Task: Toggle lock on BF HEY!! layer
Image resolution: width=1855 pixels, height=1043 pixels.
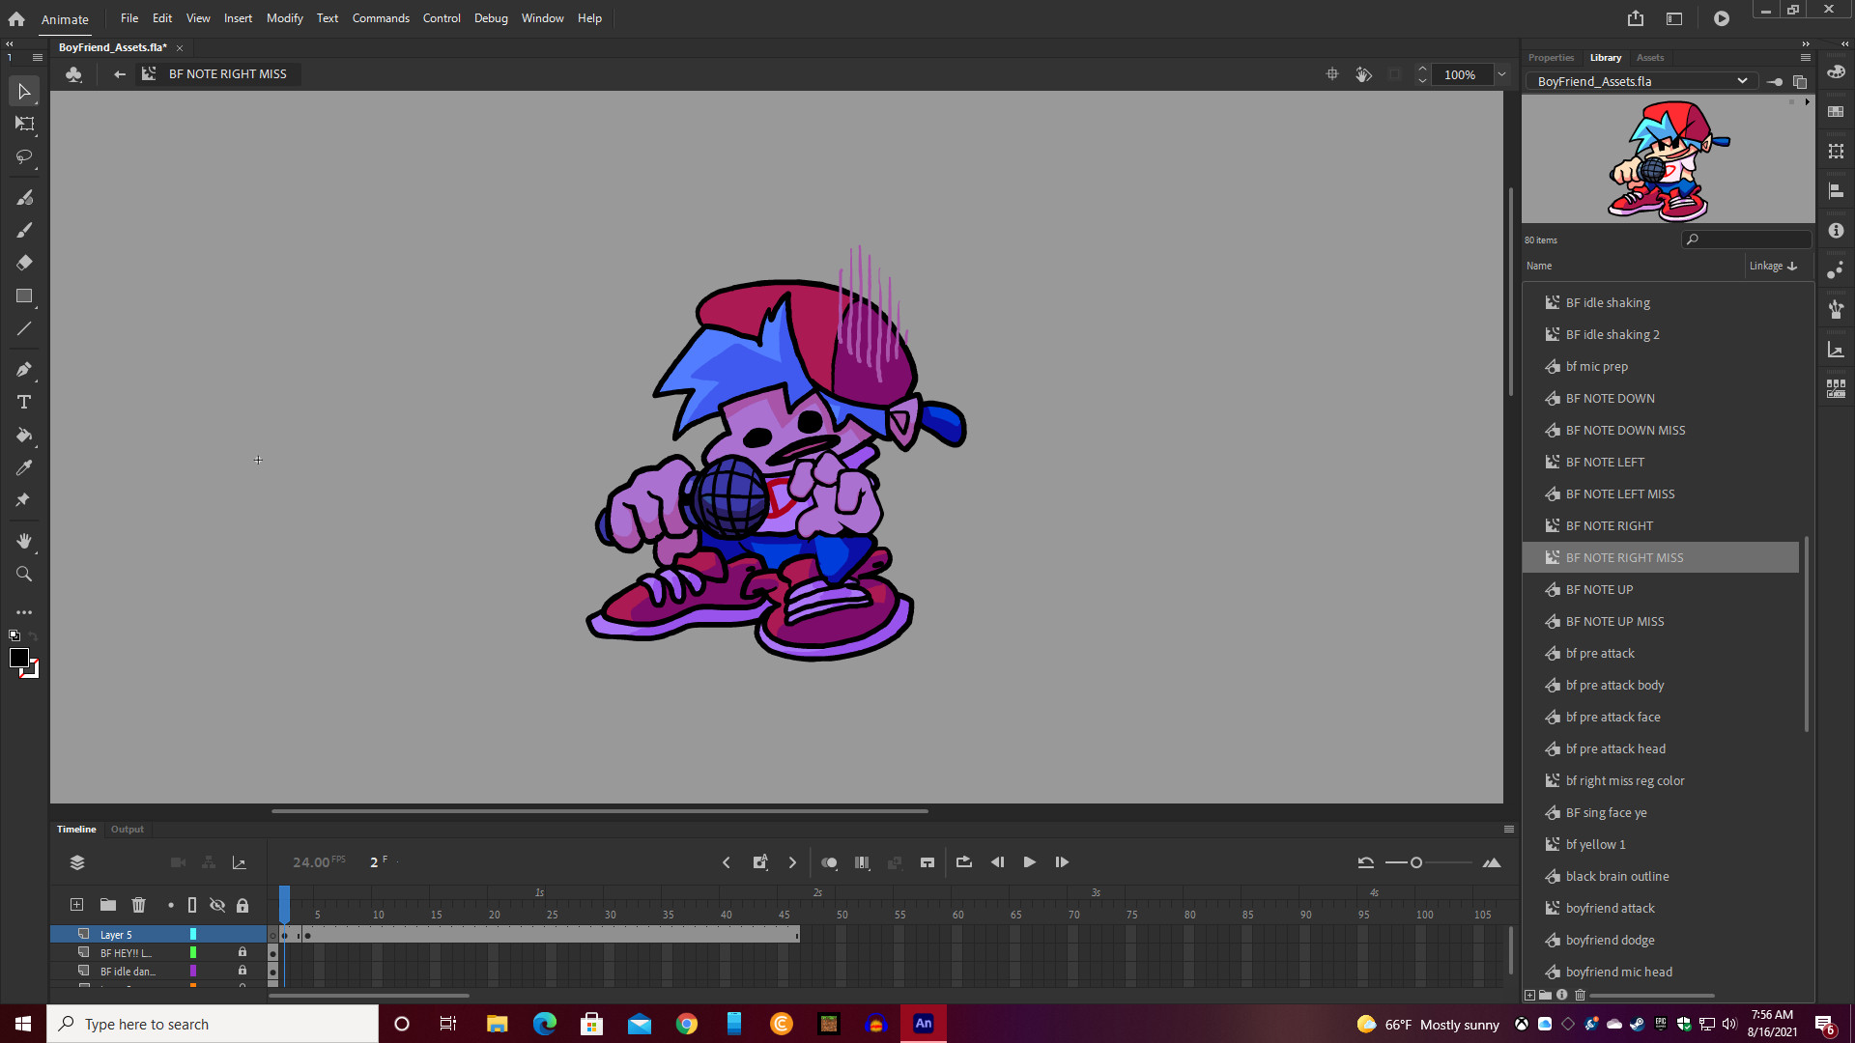Action: 243,952
